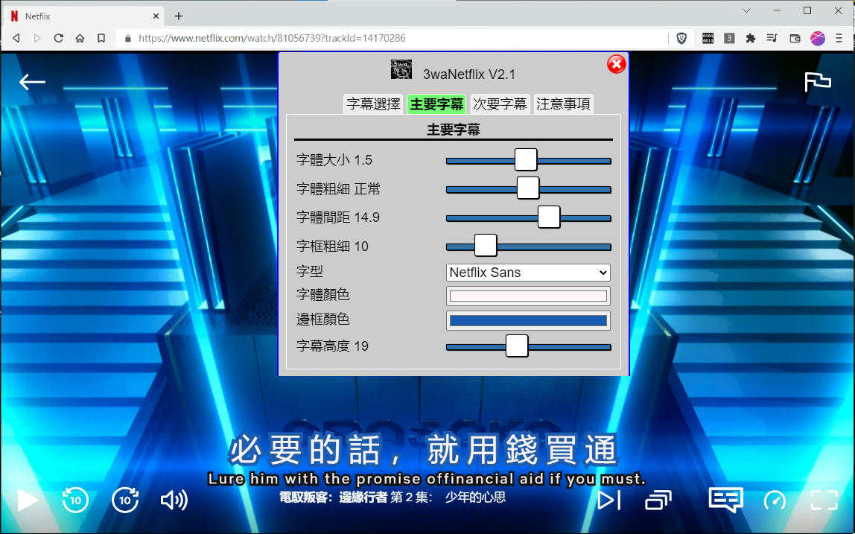Open the 字體顏色 color picker
This screenshot has height=534, width=855.
click(x=528, y=296)
